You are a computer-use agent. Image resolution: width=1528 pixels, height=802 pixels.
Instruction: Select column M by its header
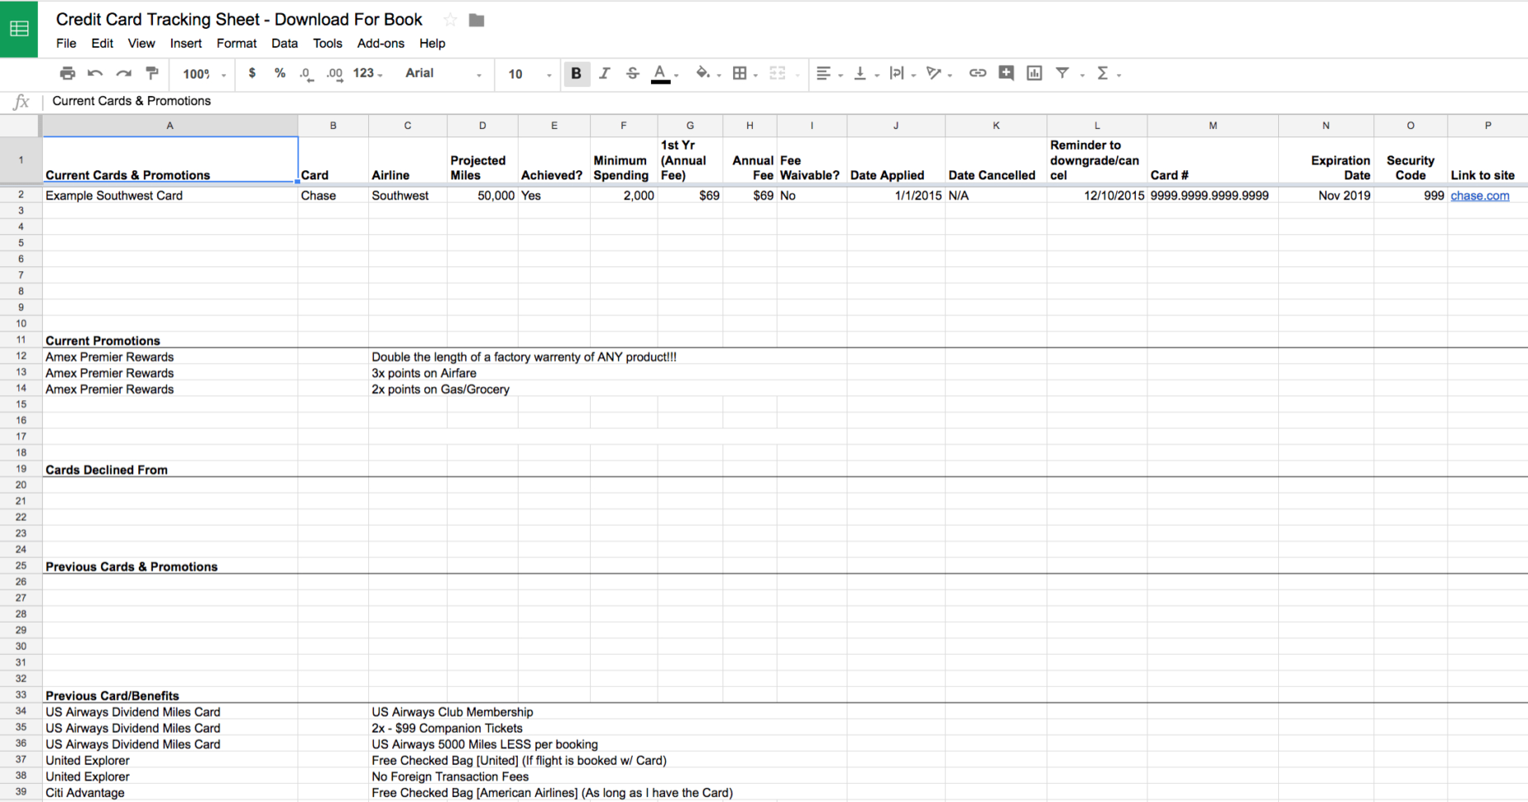(x=1213, y=126)
